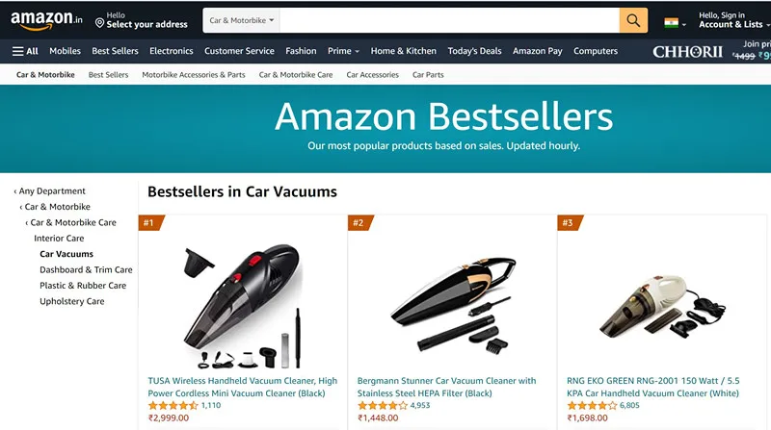This screenshot has height=430, width=771.
Task: Click the location pin address icon
Action: (99, 23)
